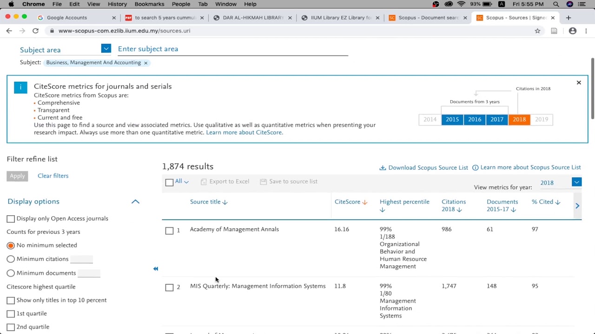This screenshot has height=334, width=595.
Task: Dismiss the CiteScore metrics info banner
Action: coord(579,83)
